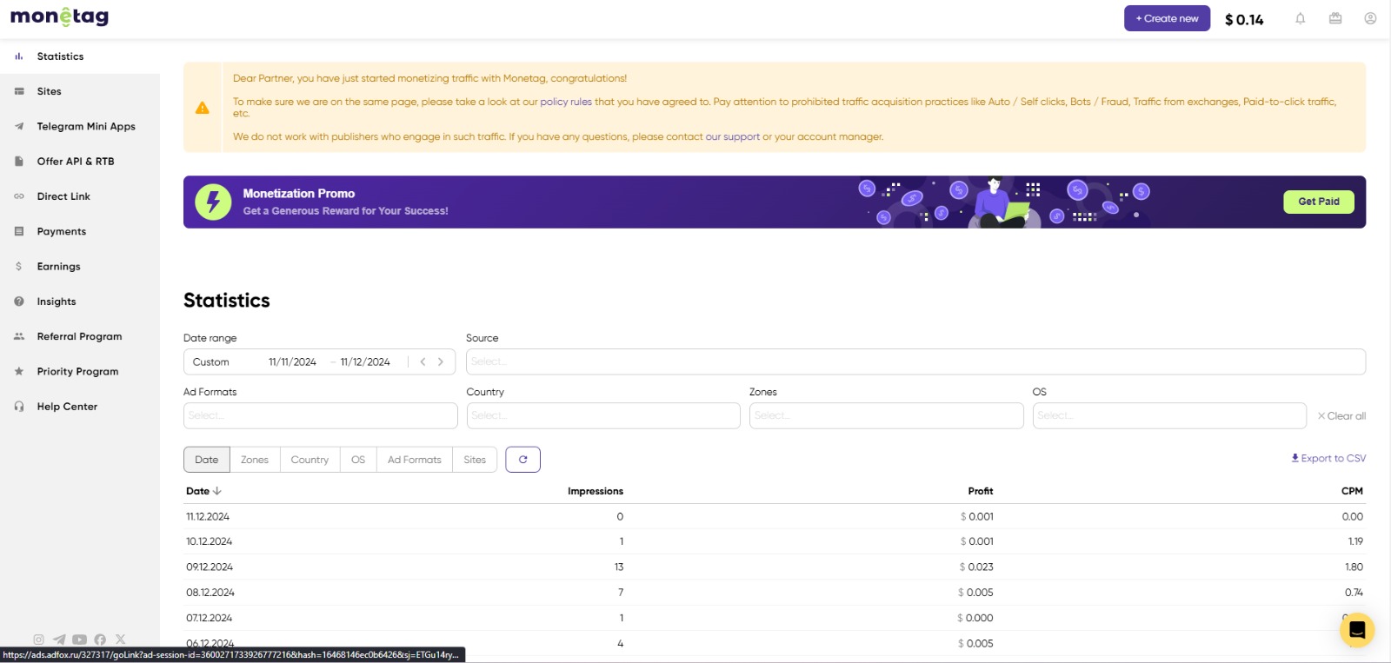Image resolution: width=1391 pixels, height=663 pixels.
Task: Select the Ad Formats grouping tab
Action: coord(415,460)
